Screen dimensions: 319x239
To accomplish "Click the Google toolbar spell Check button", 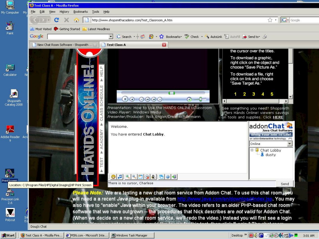I will pyautogui.click(x=192, y=37).
